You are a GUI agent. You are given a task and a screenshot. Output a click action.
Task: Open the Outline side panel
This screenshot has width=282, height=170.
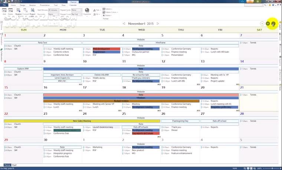pos(1,26)
